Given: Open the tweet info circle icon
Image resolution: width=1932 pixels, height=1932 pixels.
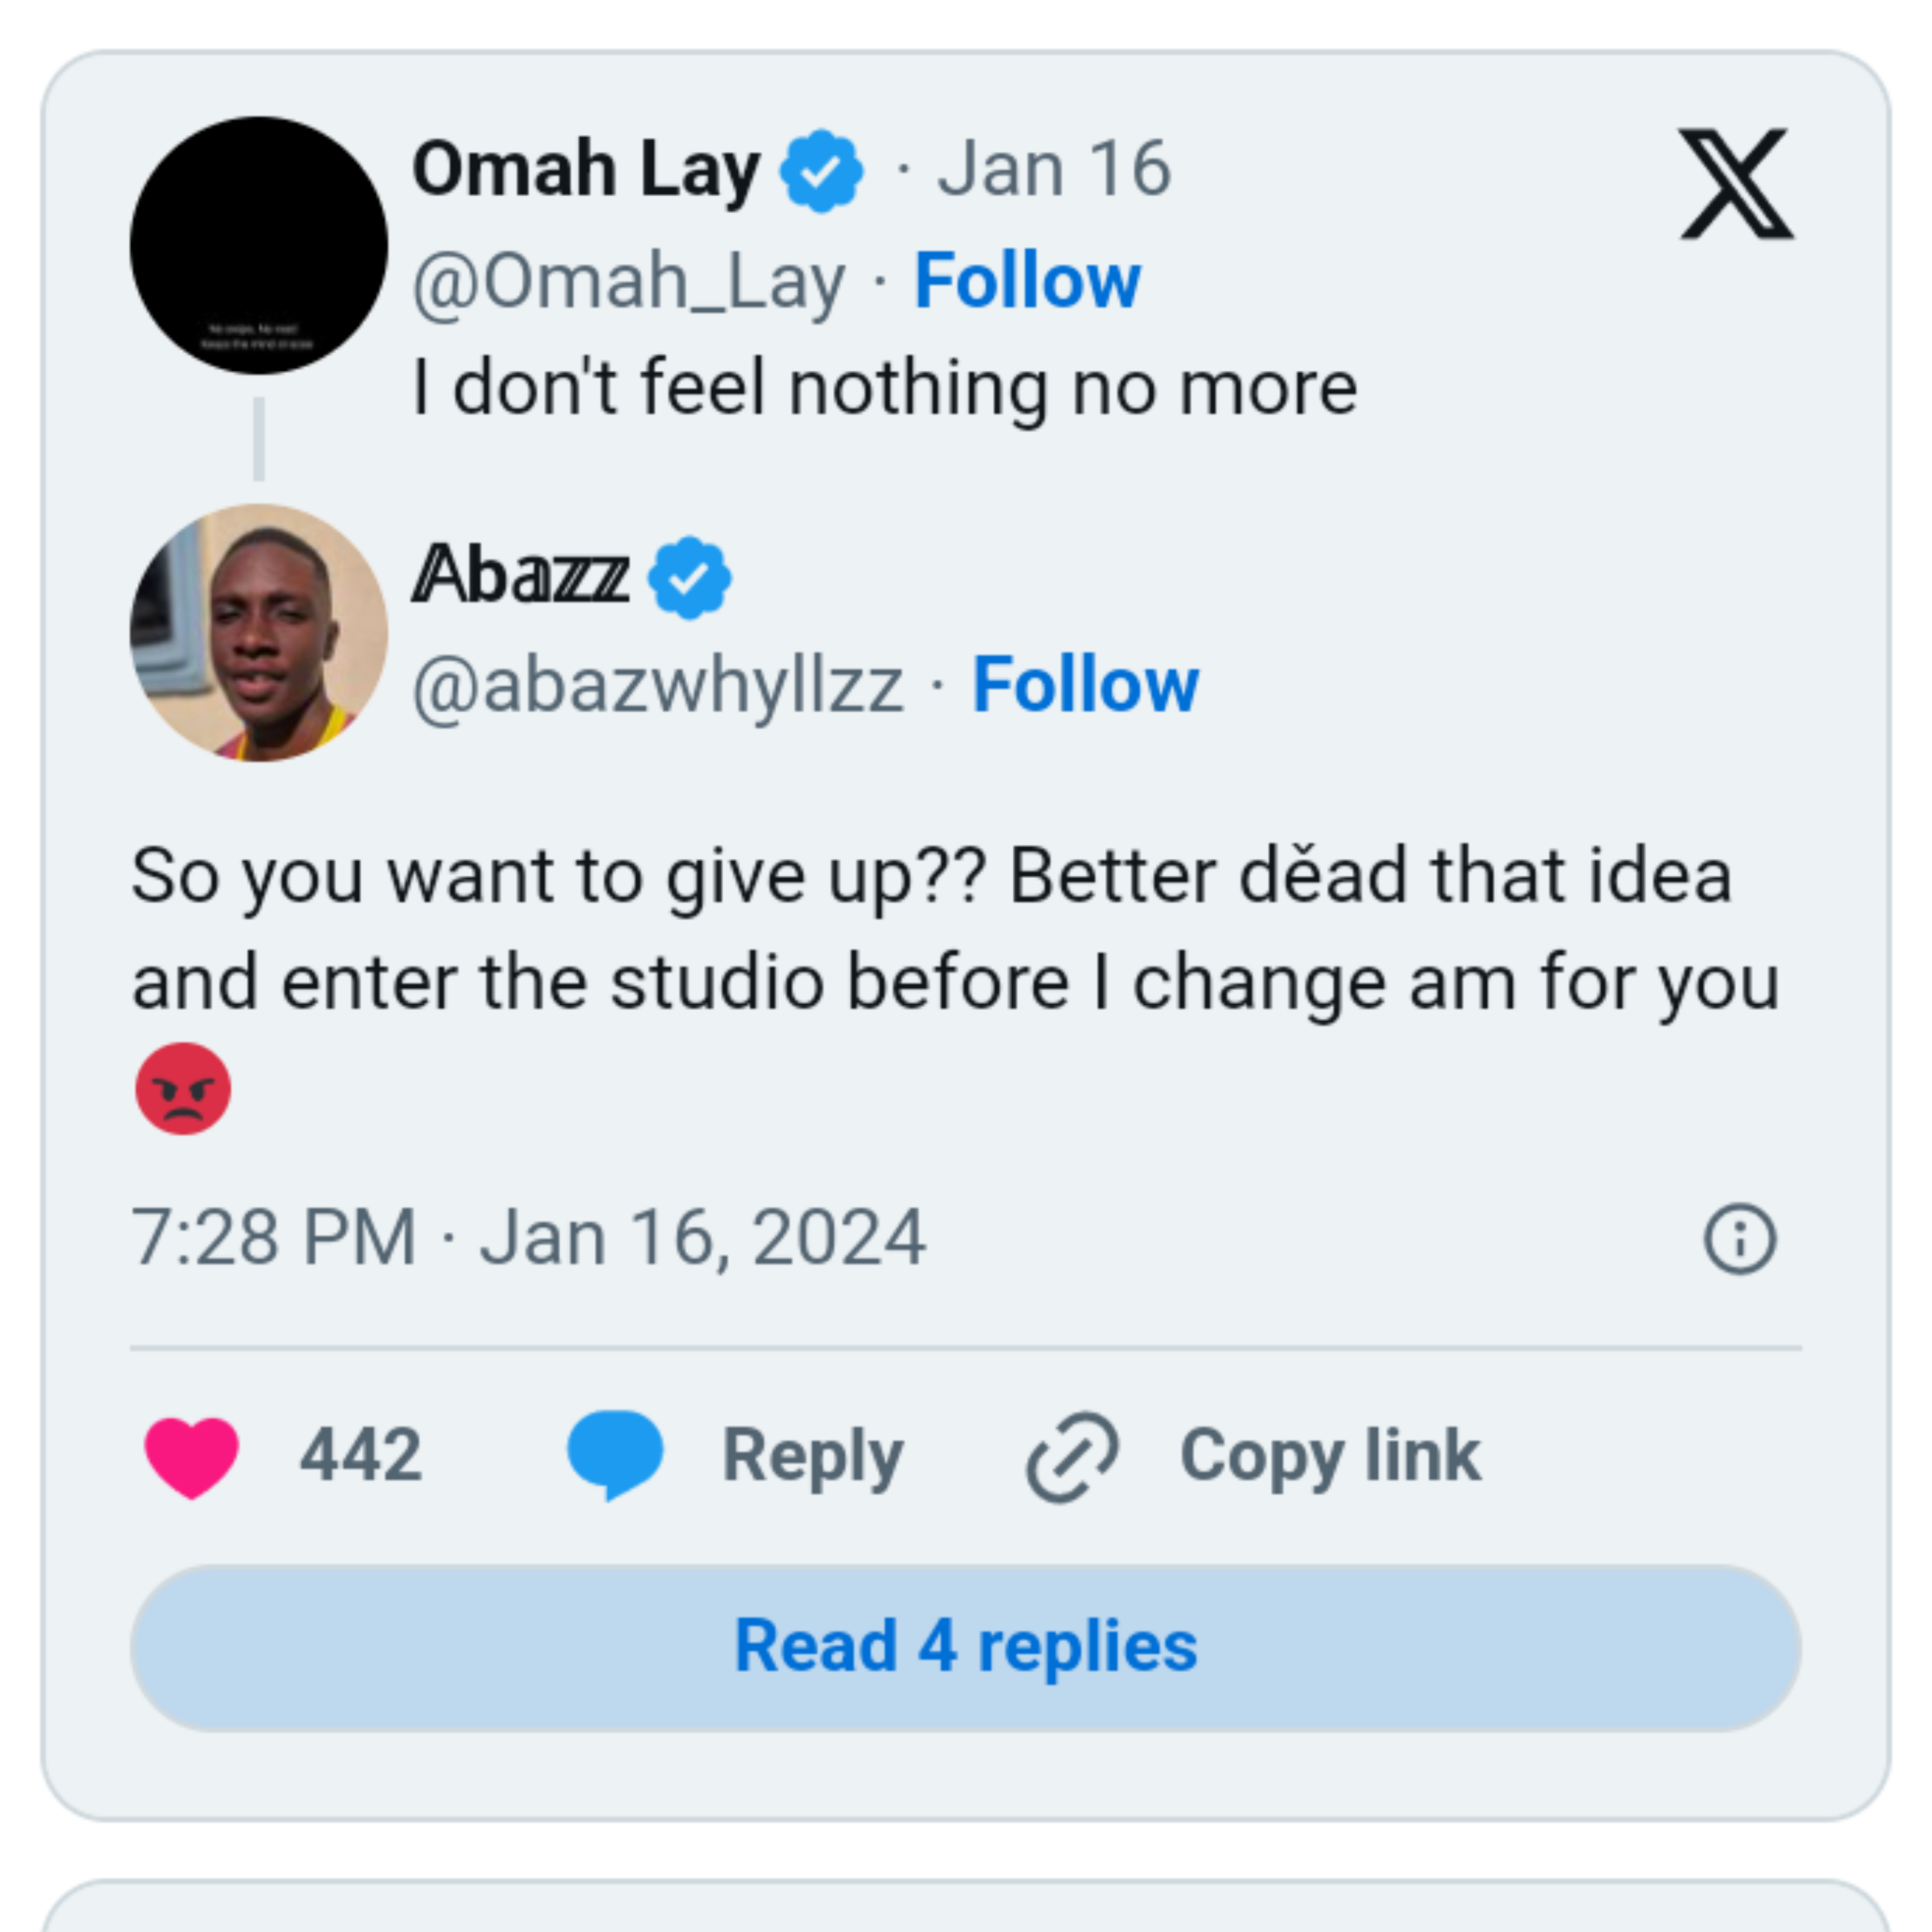Looking at the screenshot, I should pyautogui.click(x=1740, y=1238).
